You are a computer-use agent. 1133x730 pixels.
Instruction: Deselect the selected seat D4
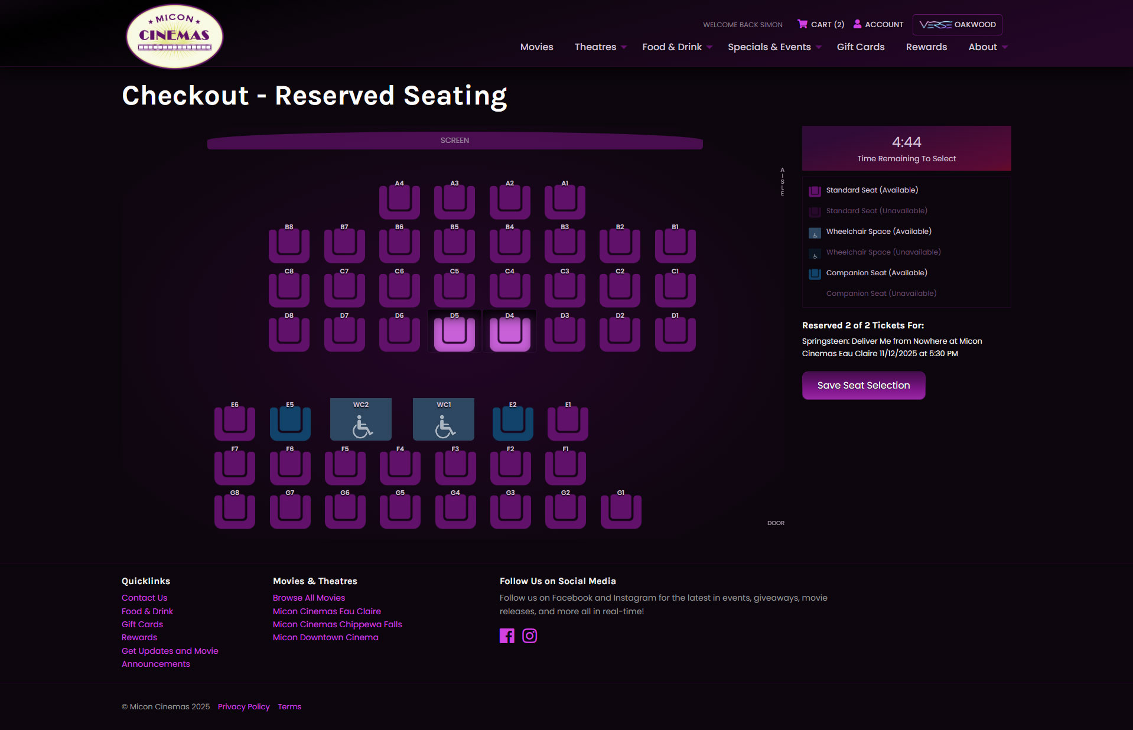(510, 333)
